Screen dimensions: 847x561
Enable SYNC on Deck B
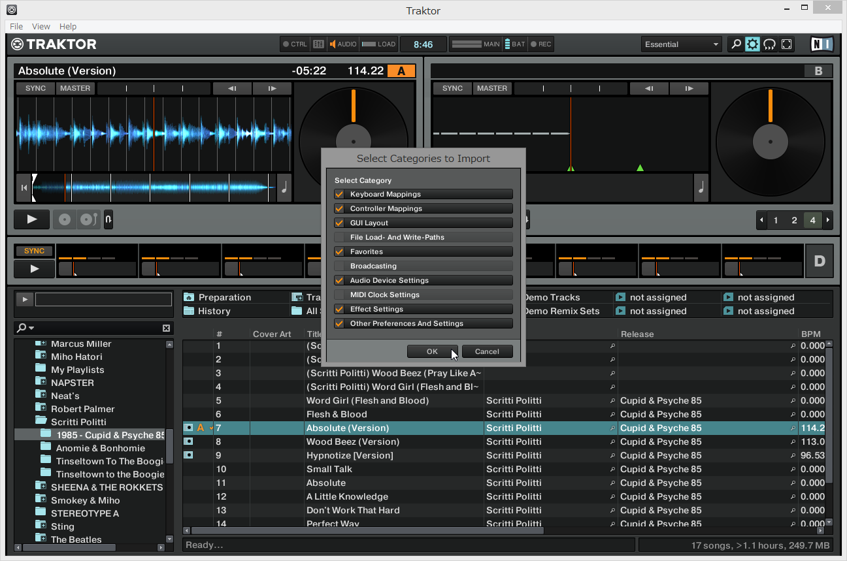tap(452, 88)
